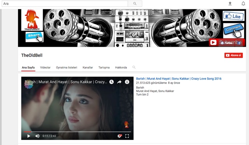
Task: Open video settings gear
Action: click(x=119, y=136)
